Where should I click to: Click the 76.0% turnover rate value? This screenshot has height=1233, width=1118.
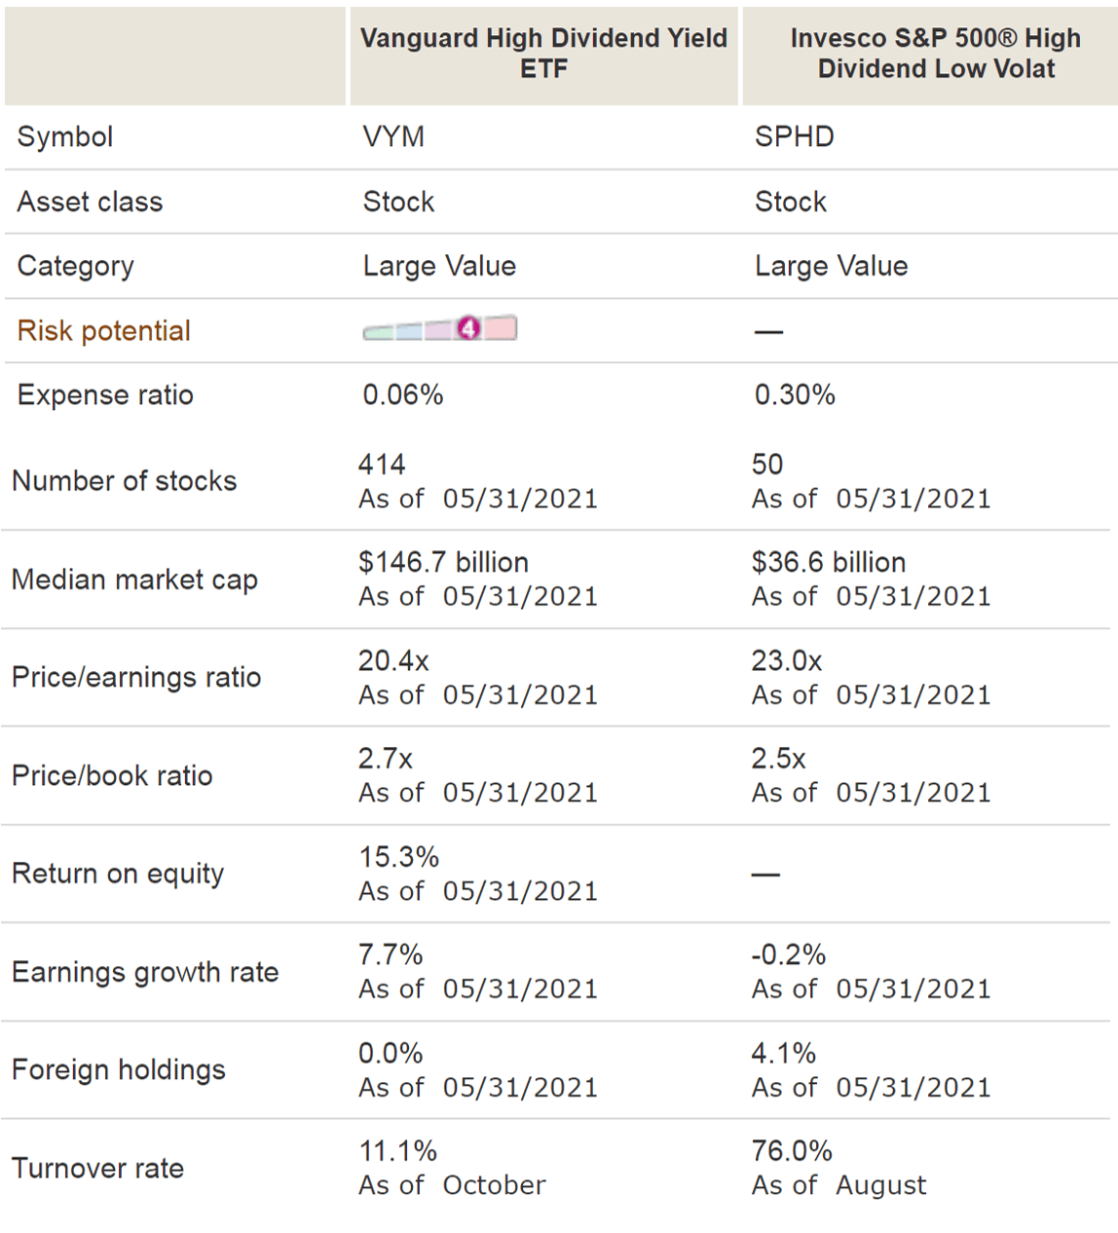(792, 1151)
